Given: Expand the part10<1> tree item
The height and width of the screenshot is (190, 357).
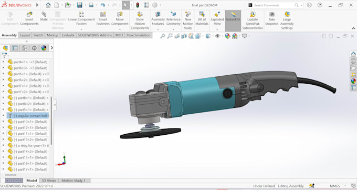Looking at the screenshot, I should point(3,122).
